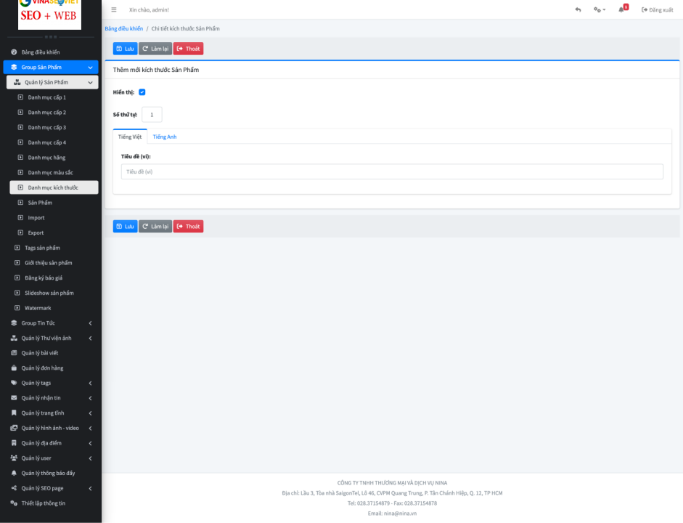Expand the Quản lý user menu

51,458
